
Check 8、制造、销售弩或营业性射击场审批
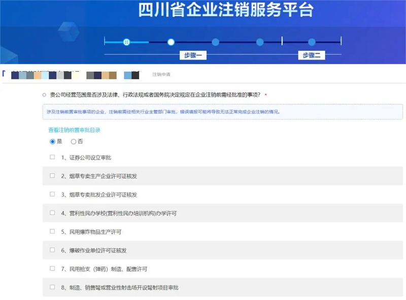(x=52, y=287)
